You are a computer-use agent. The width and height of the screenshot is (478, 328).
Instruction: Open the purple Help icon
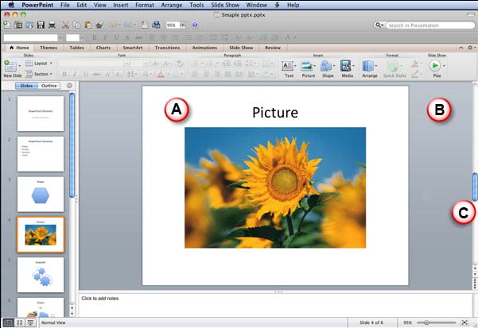click(x=195, y=25)
